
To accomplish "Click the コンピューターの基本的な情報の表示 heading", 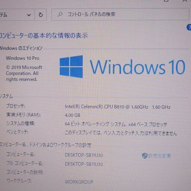I will click(44, 35).
